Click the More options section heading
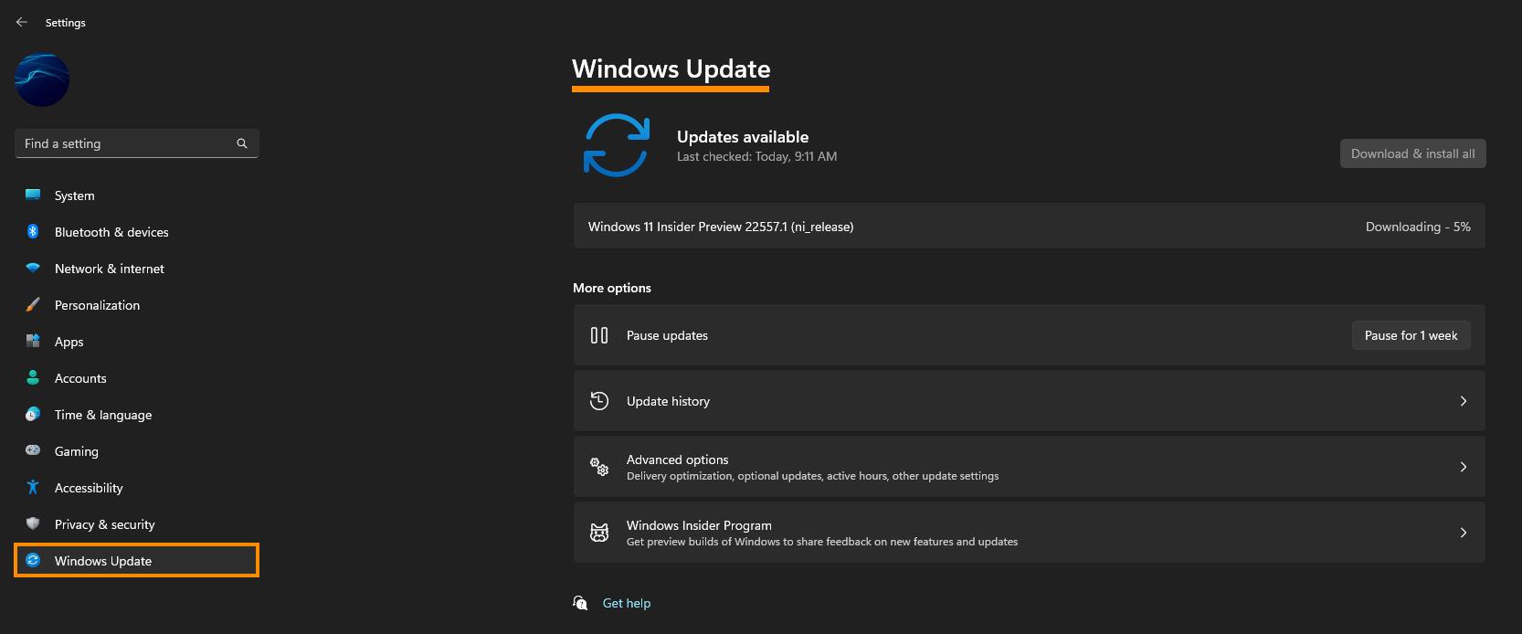The image size is (1522, 634). pyautogui.click(x=612, y=288)
